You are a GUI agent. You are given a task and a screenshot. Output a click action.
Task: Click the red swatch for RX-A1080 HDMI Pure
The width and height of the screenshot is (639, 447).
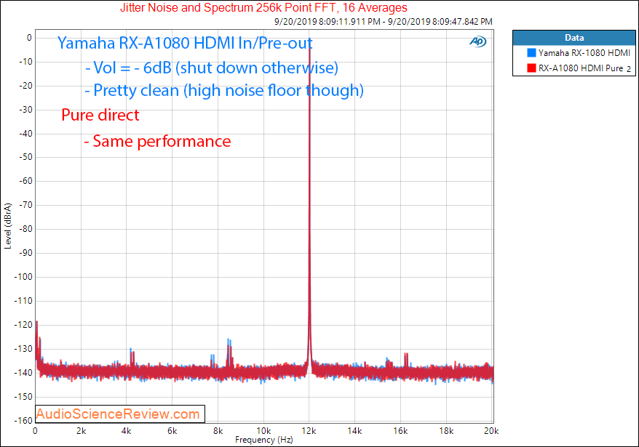pos(531,68)
